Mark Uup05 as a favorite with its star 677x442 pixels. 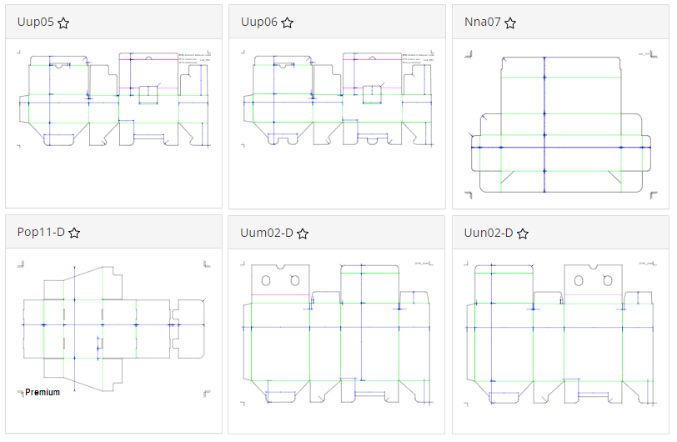pyautogui.click(x=63, y=23)
